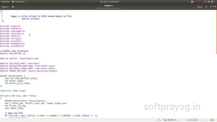Image resolution: width=217 pixels, height=122 pixels.
Task: Click the '#define SEM_BUFFER_COUNT_NAME' line
Action: point(28,66)
